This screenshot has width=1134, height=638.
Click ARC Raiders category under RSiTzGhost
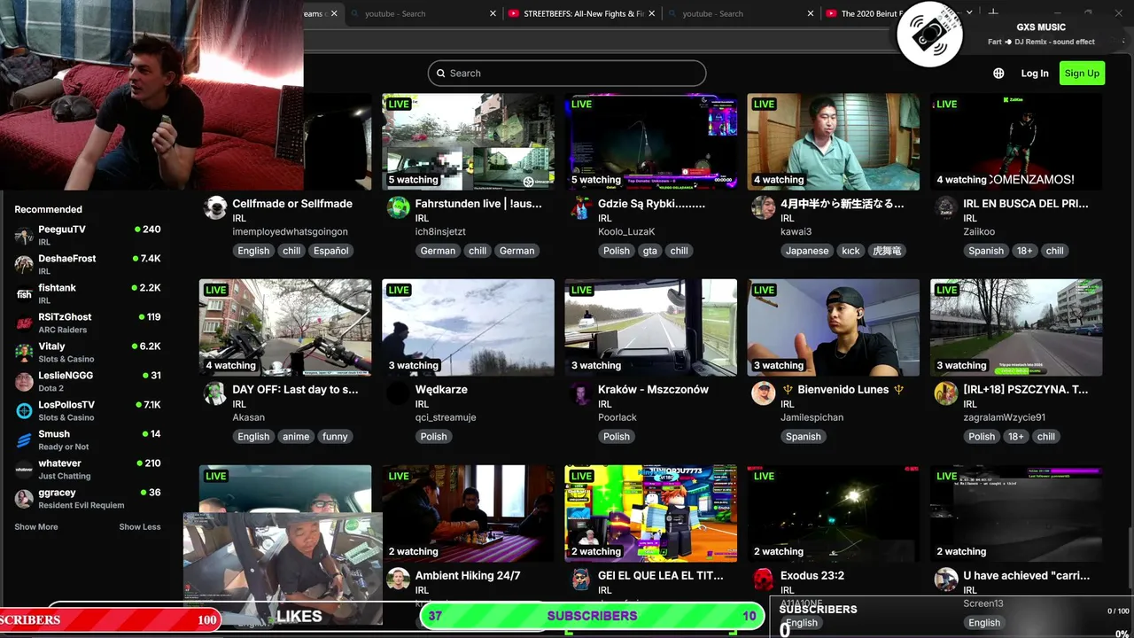pos(63,330)
